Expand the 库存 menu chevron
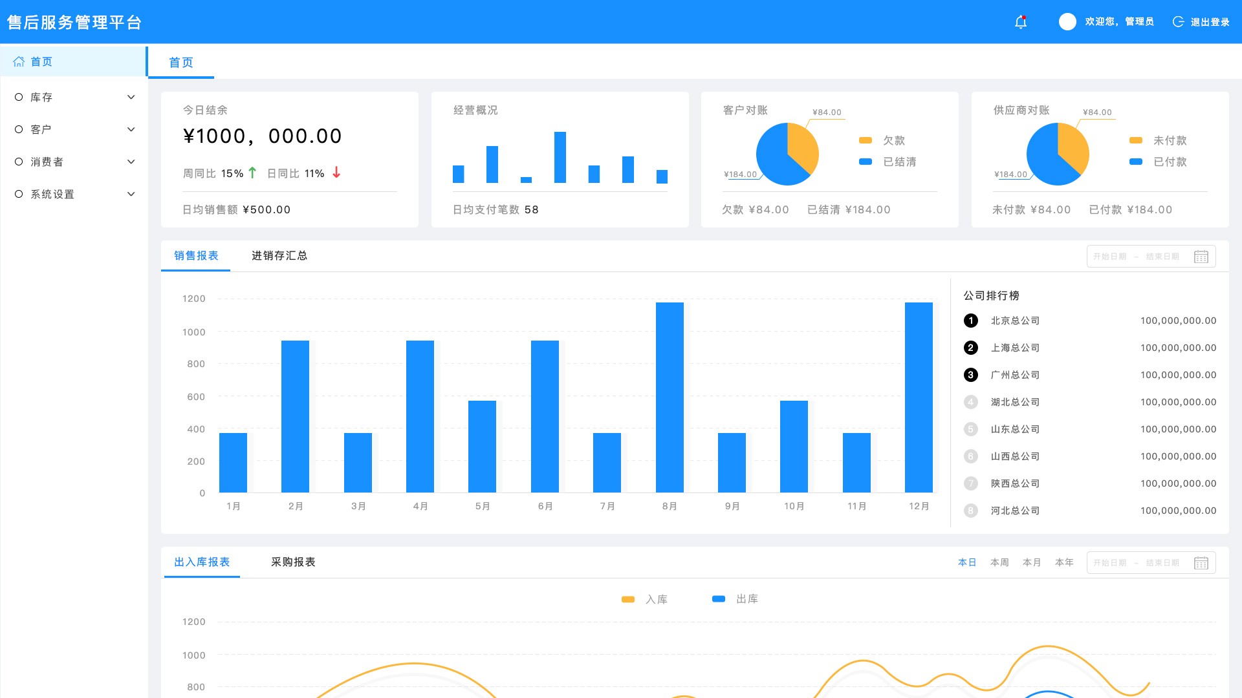 click(x=131, y=97)
